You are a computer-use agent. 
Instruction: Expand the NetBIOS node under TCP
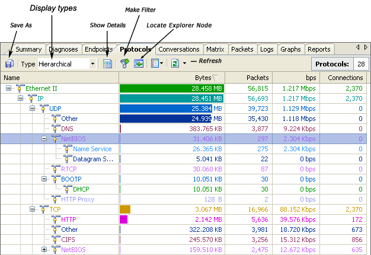pyautogui.click(x=44, y=250)
